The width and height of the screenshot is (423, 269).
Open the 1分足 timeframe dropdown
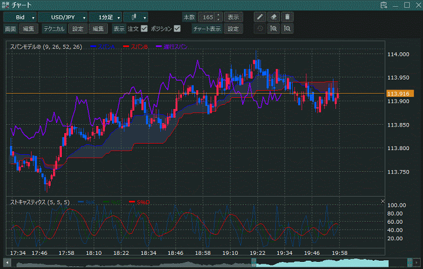pos(106,18)
